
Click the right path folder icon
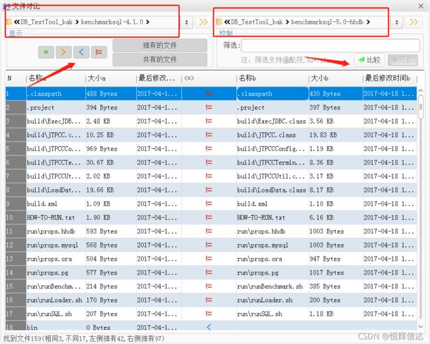click(219, 22)
